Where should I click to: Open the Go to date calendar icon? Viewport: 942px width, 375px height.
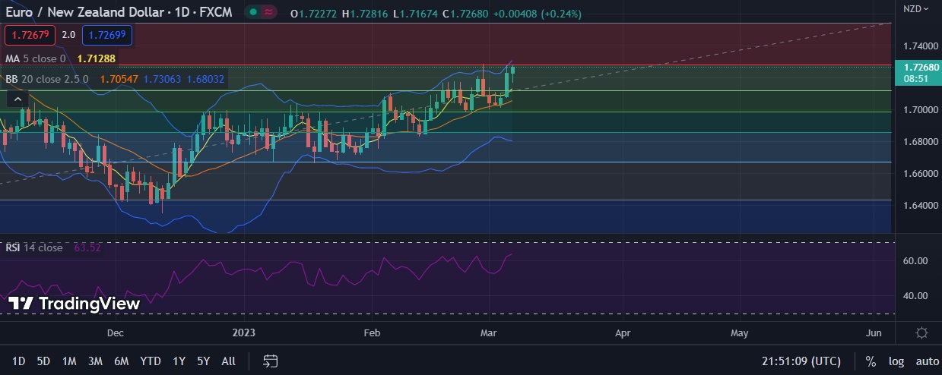[270, 361]
